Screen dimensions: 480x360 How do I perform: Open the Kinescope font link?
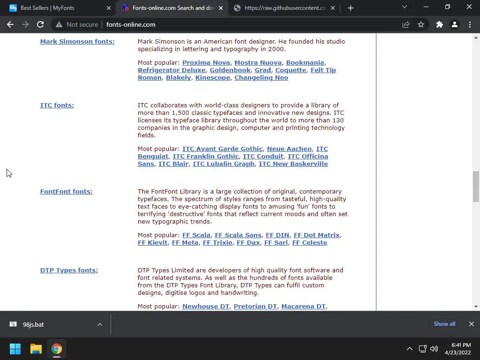(212, 77)
